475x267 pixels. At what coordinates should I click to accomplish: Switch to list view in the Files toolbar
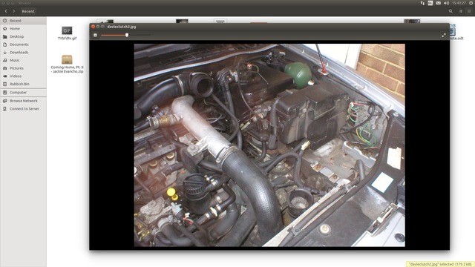(460, 11)
